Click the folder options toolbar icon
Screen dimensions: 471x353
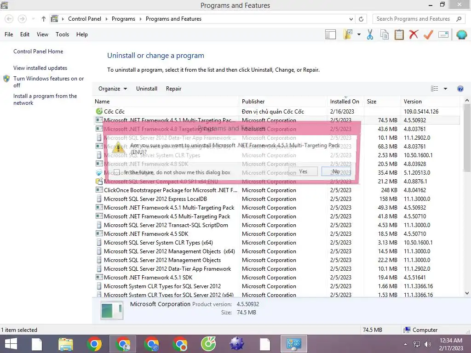click(348, 34)
